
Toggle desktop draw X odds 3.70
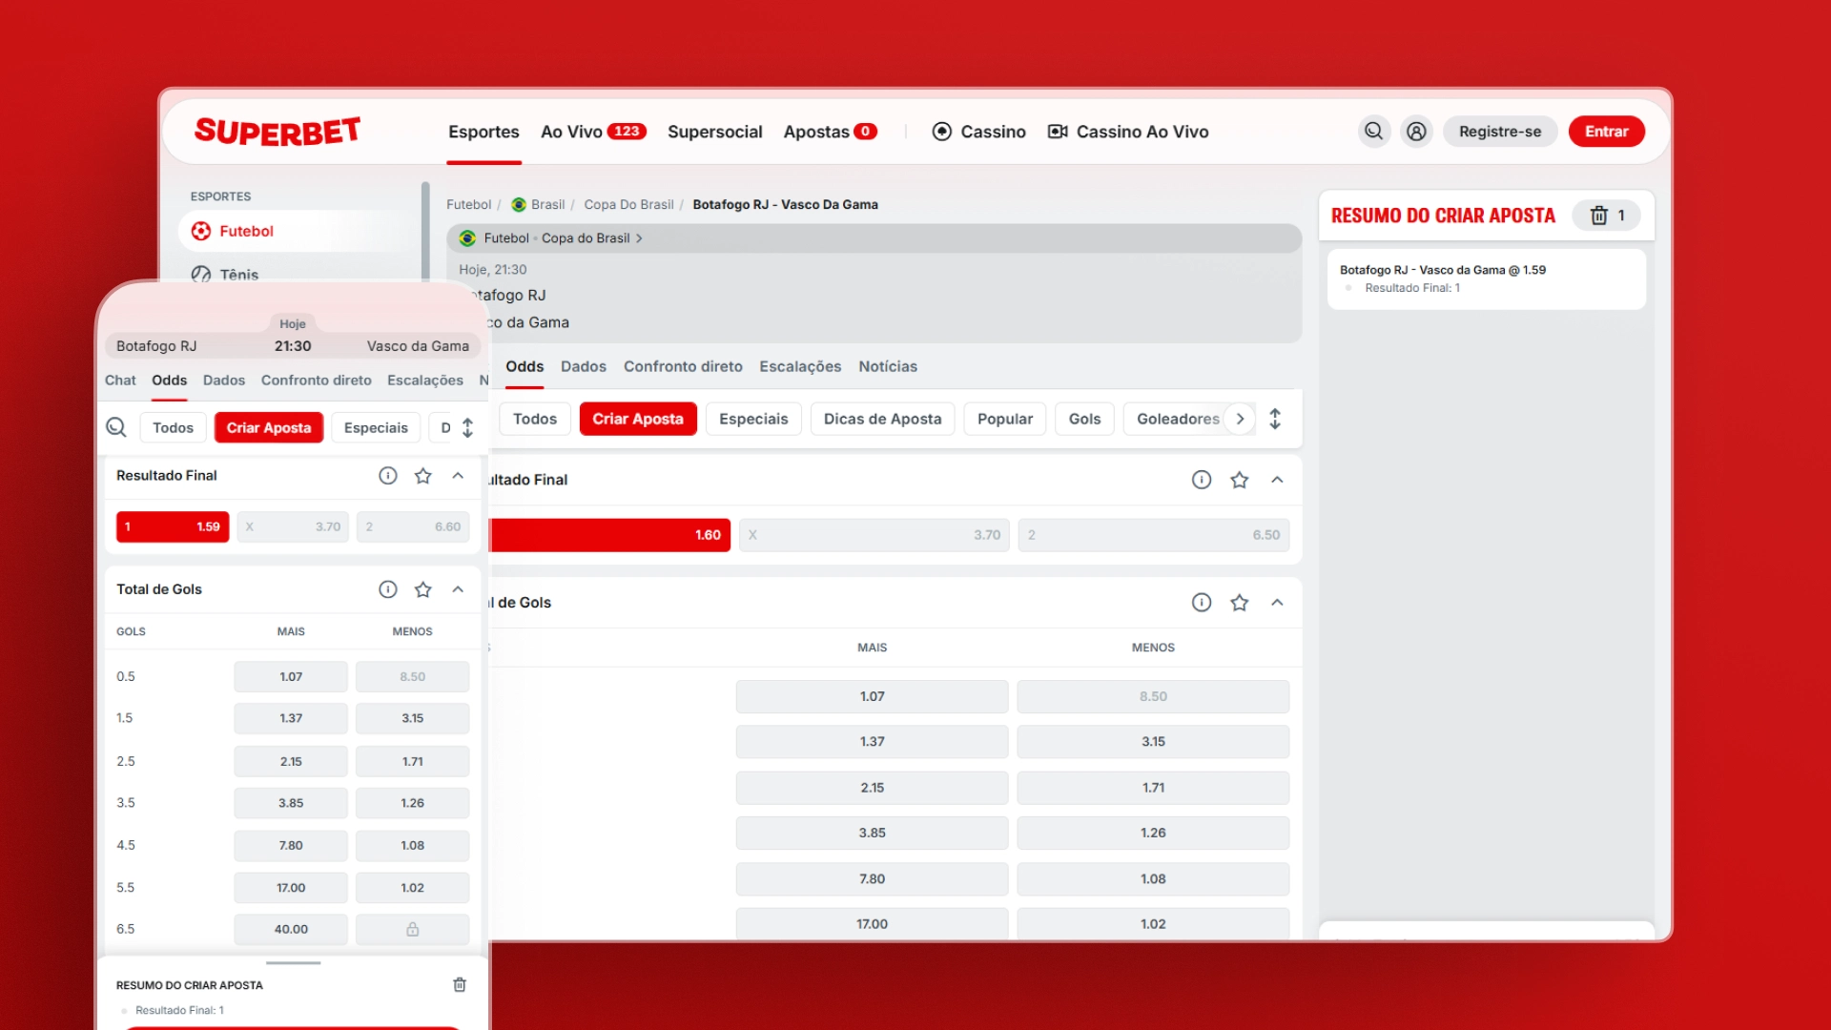point(874,535)
